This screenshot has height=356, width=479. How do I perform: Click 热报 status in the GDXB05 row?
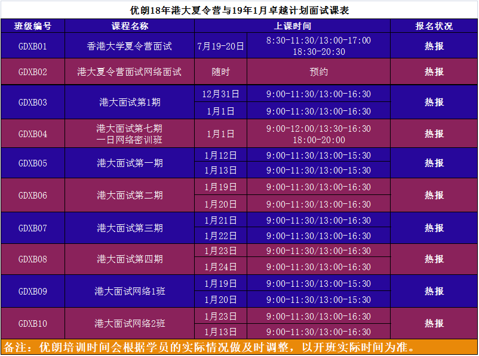(434, 163)
